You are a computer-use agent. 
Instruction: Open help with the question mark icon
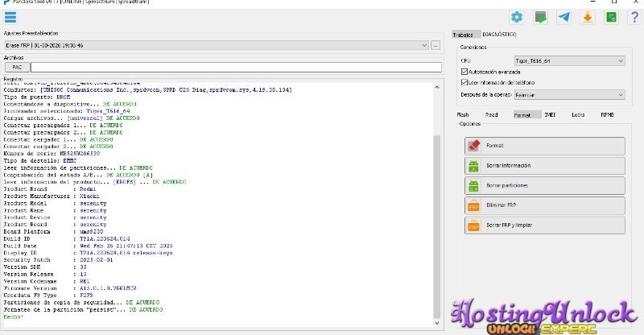[634, 18]
